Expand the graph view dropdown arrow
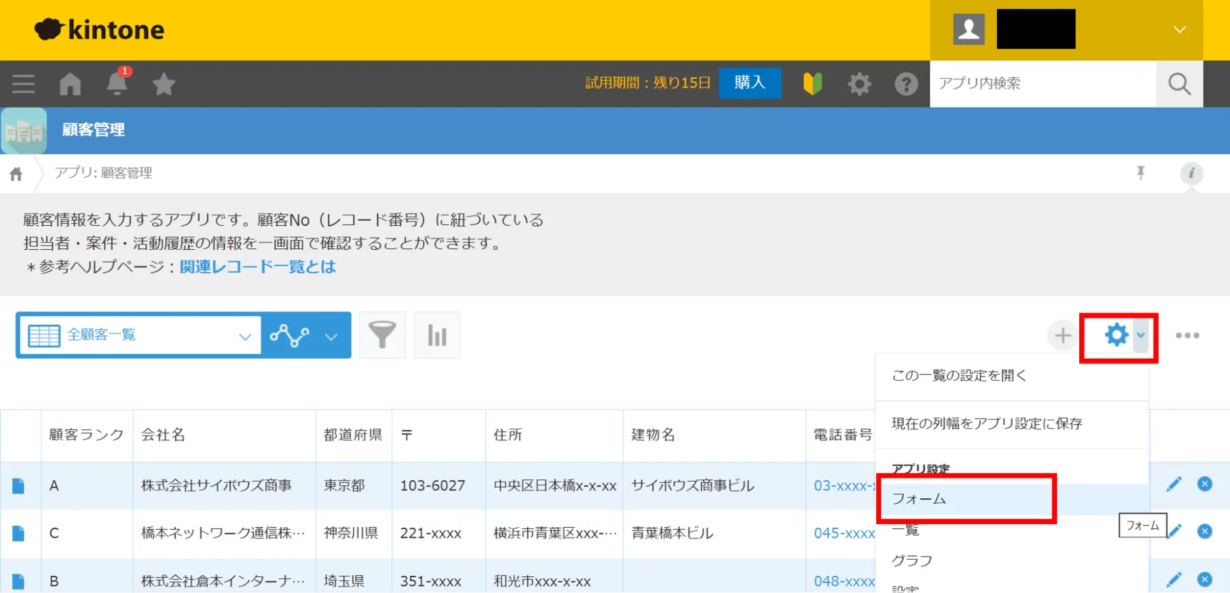 pos(331,336)
